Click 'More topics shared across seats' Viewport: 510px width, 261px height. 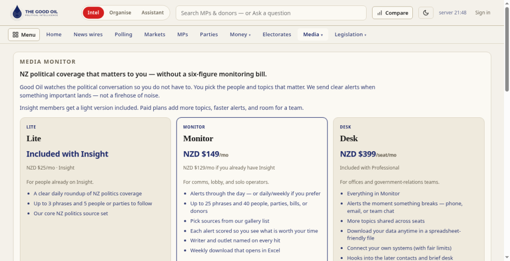pos(386,221)
